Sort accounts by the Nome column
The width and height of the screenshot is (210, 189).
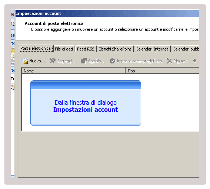click(73, 71)
